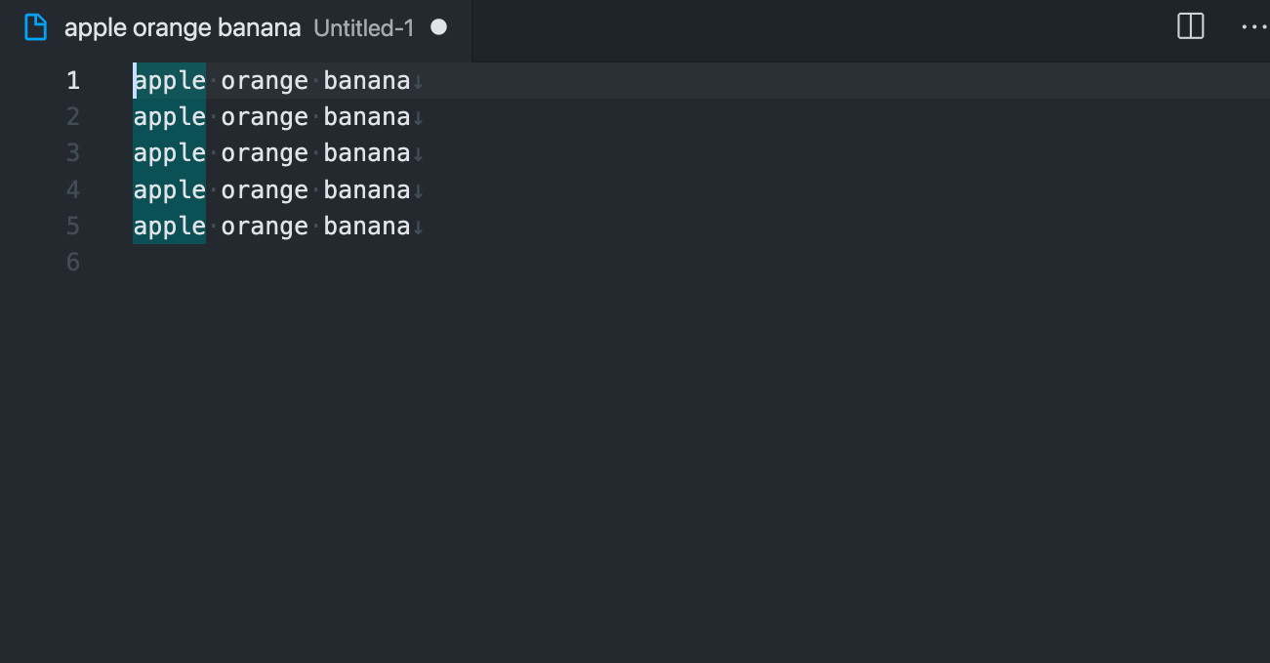Click the word banana on line 5
Viewport: 1270px width, 663px height.
point(367,227)
